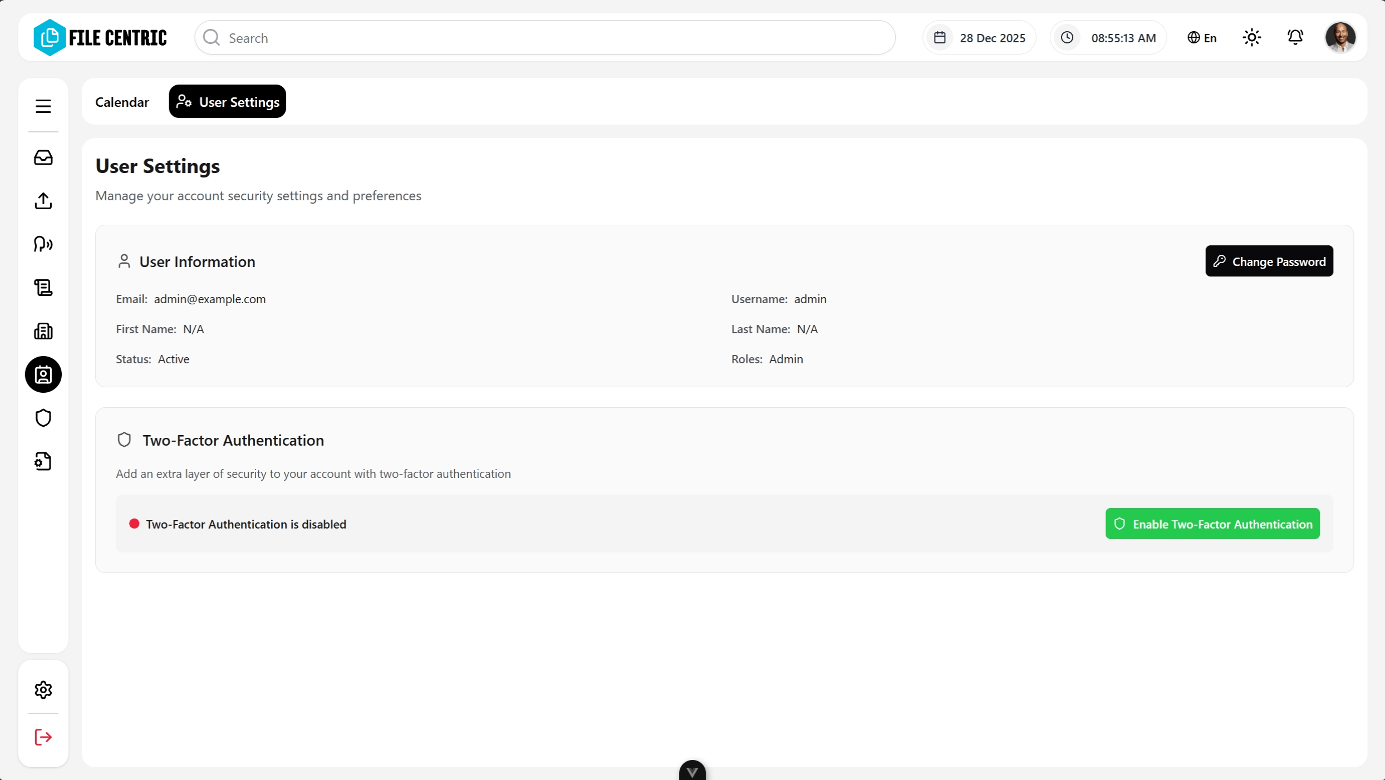Image resolution: width=1385 pixels, height=780 pixels.
Task: Click the Change Password button
Action: click(1269, 261)
